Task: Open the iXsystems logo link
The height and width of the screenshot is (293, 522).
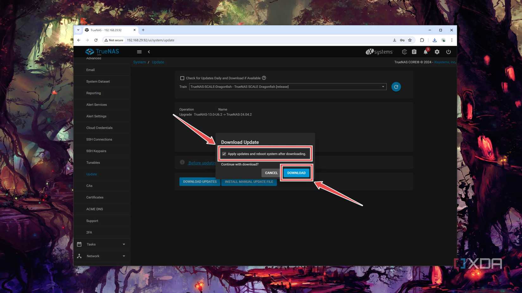Action: (379, 52)
